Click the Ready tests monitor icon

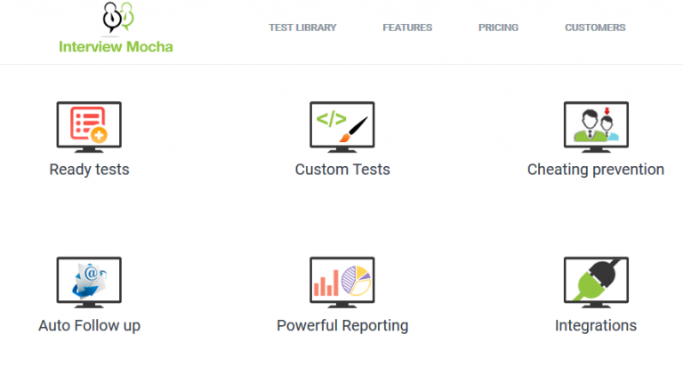pyautogui.click(x=89, y=123)
